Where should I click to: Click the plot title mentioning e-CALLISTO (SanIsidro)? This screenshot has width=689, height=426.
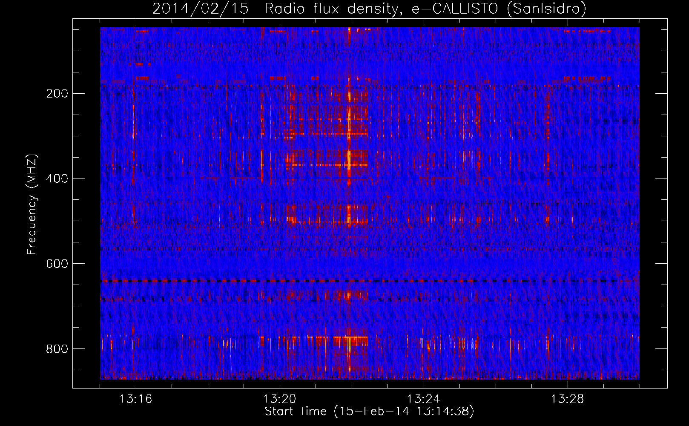tap(369, 9)
